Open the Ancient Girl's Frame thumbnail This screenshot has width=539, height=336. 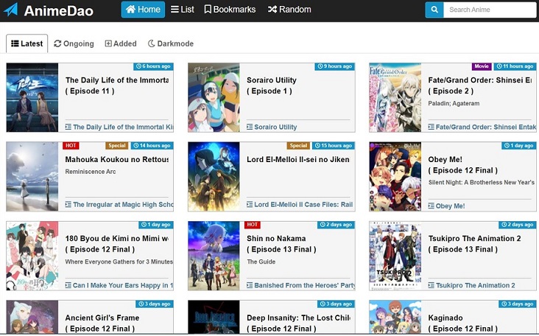click(x=32, y=317)
